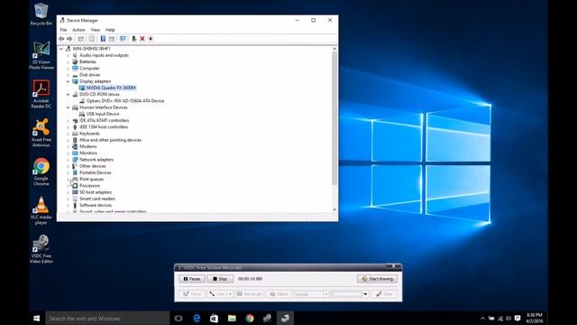577x325 pixels.
Task: Select the Monitors category
Action: [88, 153]
